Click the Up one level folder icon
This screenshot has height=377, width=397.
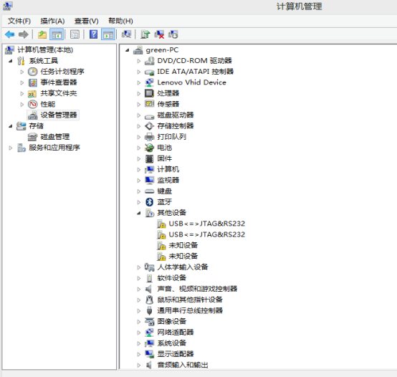[42, 34]
